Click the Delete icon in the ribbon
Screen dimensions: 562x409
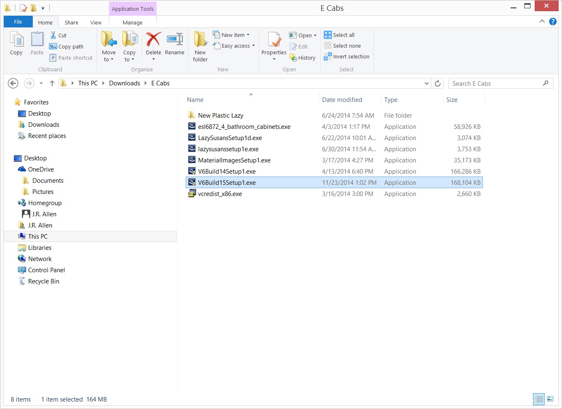point(153,40)
